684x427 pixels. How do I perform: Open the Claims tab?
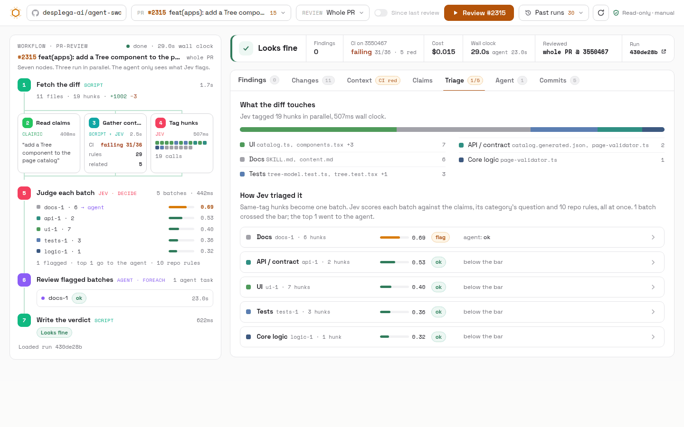(422, 81)
